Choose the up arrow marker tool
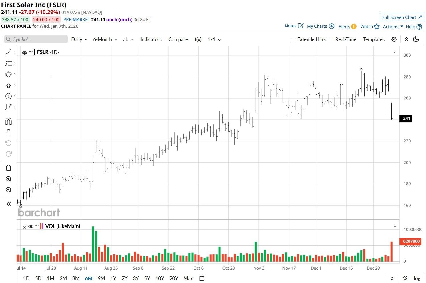This screenshot has width=426, height=283. [9, 85]
